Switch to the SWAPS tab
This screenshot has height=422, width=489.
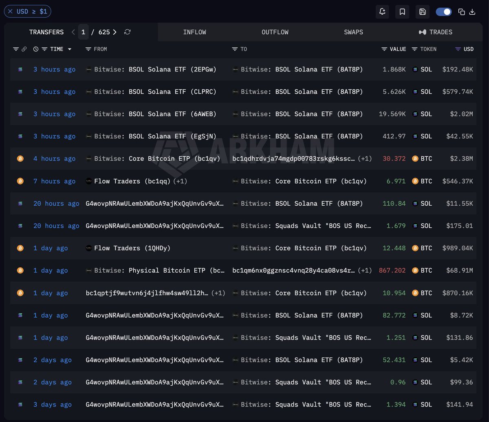point(353,32)
